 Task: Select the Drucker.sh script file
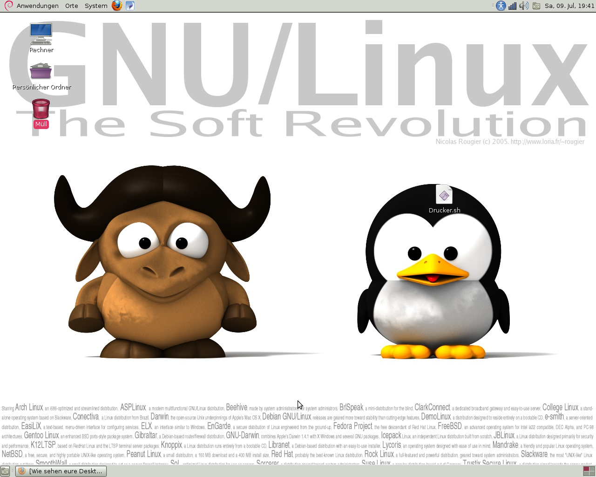[444, 195]
